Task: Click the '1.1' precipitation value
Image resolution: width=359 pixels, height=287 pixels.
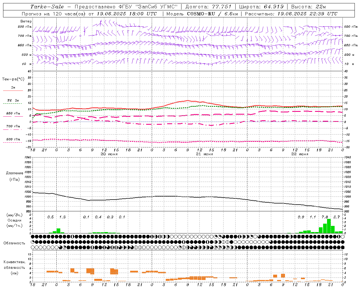Action: 313,217
